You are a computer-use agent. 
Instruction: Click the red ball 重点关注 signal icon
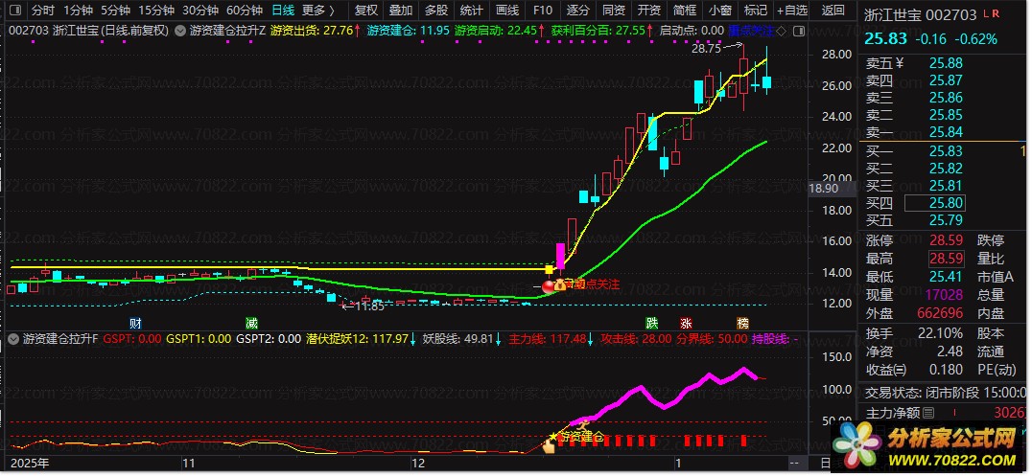(x=548, y=285)
